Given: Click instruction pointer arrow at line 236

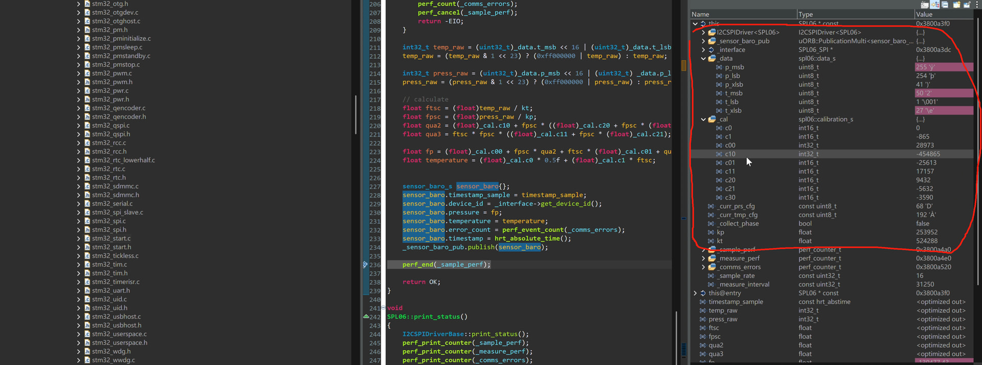Looking at the screenshot, I should point(365,264).
